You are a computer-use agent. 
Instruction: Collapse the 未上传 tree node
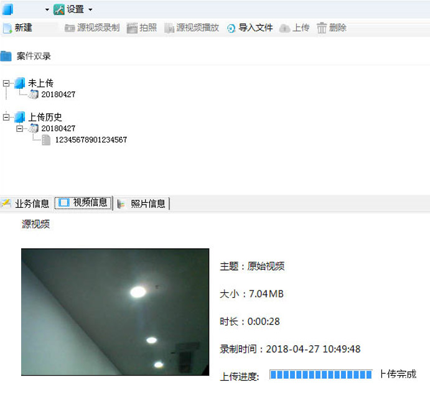(x=6, y=83)
